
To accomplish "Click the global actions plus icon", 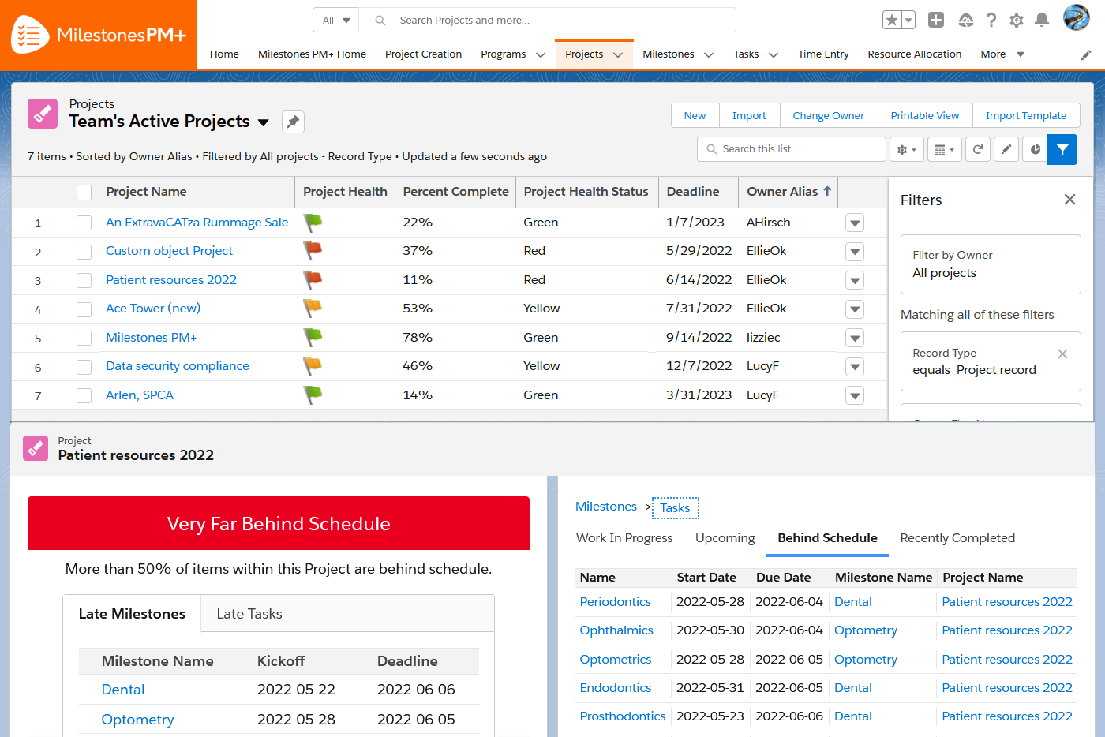I will coord(936,20).
